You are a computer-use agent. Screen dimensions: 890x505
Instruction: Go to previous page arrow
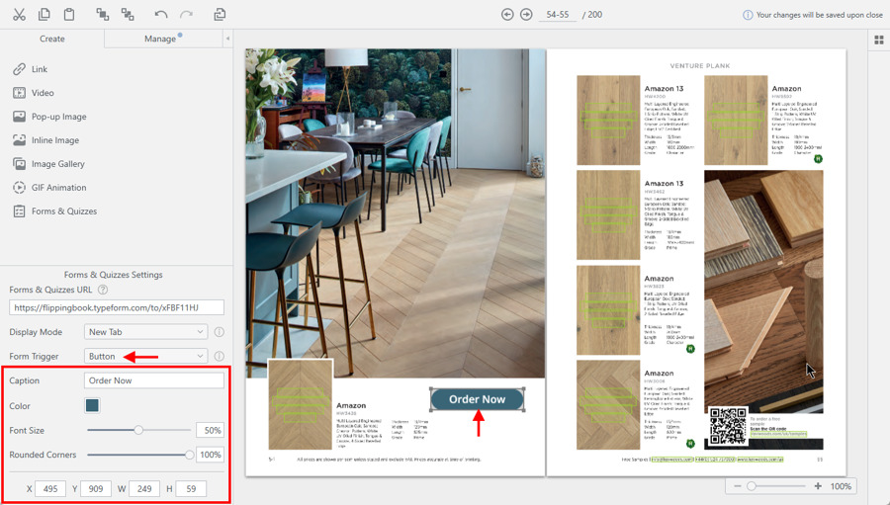(x=507, y=14)
